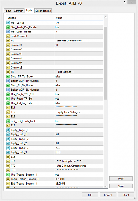Click the Equity_Target_2 double icon
Image resolution: width=138 pixels, height=201 pixels.
coord(8,139)
